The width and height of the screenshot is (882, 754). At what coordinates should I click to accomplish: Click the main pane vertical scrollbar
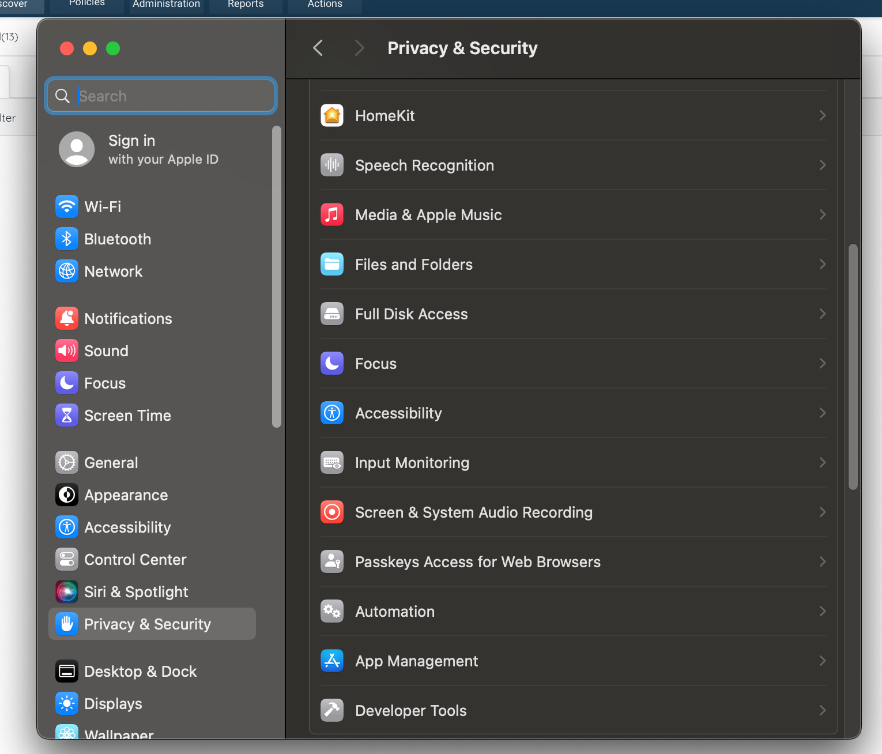(x=853, y=367)
